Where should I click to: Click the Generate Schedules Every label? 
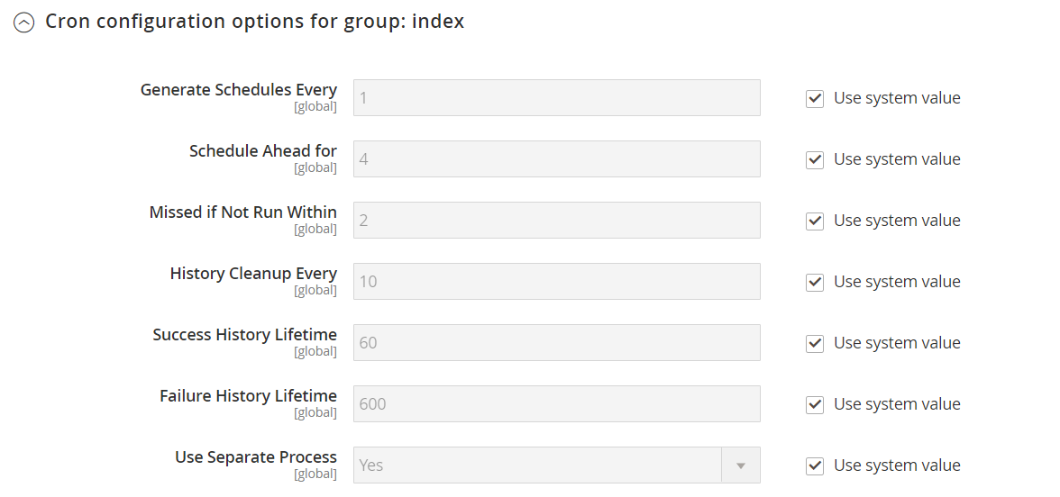click(239, 90)
